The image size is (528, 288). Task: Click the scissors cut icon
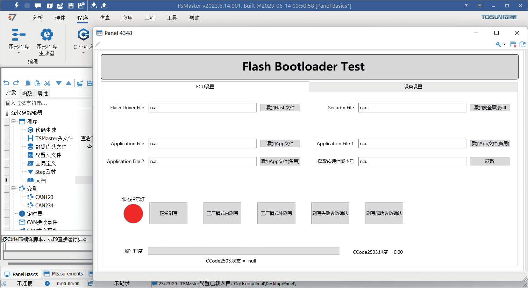point(47,83)
